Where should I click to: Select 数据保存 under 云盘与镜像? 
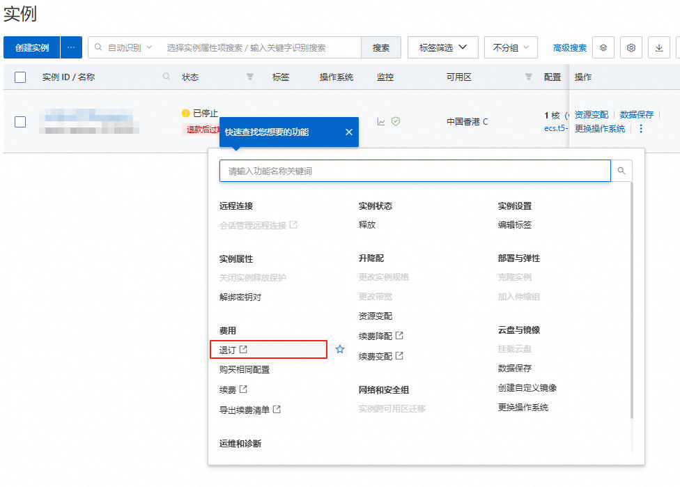point(514,368)
